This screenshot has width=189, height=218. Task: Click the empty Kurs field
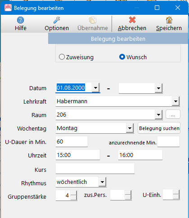[x=95, y=169]
